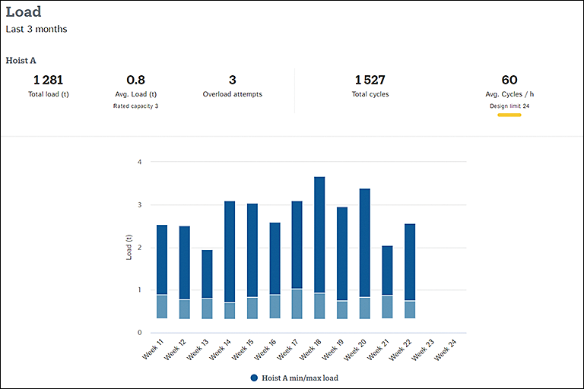The height and width of the screenshot is (389, 584).
Task: Select the Week 13 load bar
Action: (207, 281)
